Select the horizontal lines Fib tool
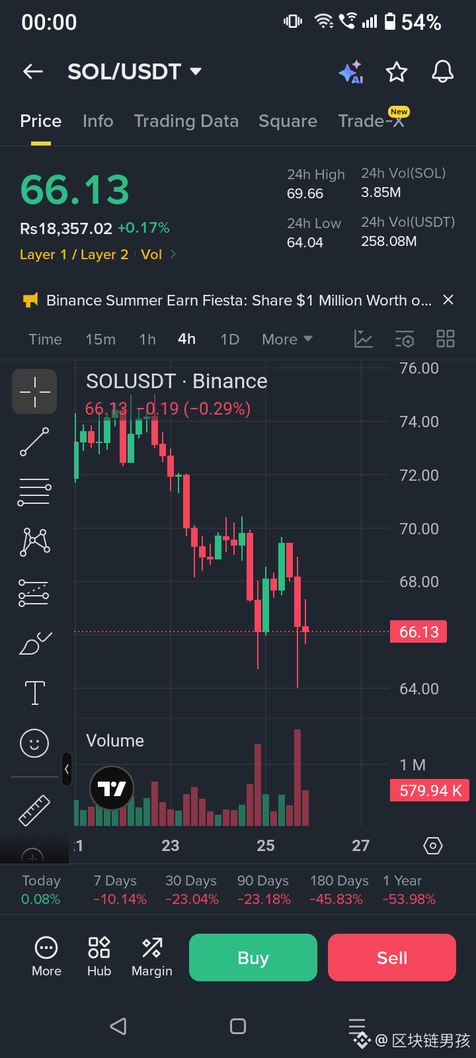 point(34,492)
